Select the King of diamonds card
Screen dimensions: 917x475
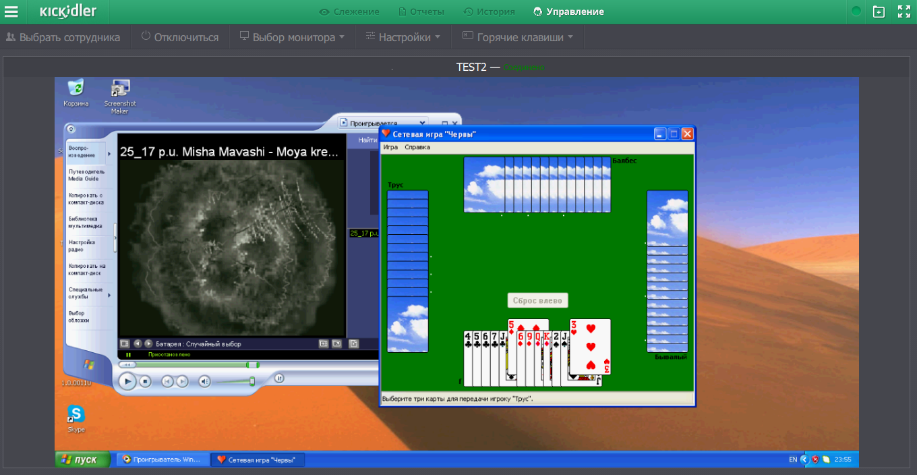tap(546, 358)
